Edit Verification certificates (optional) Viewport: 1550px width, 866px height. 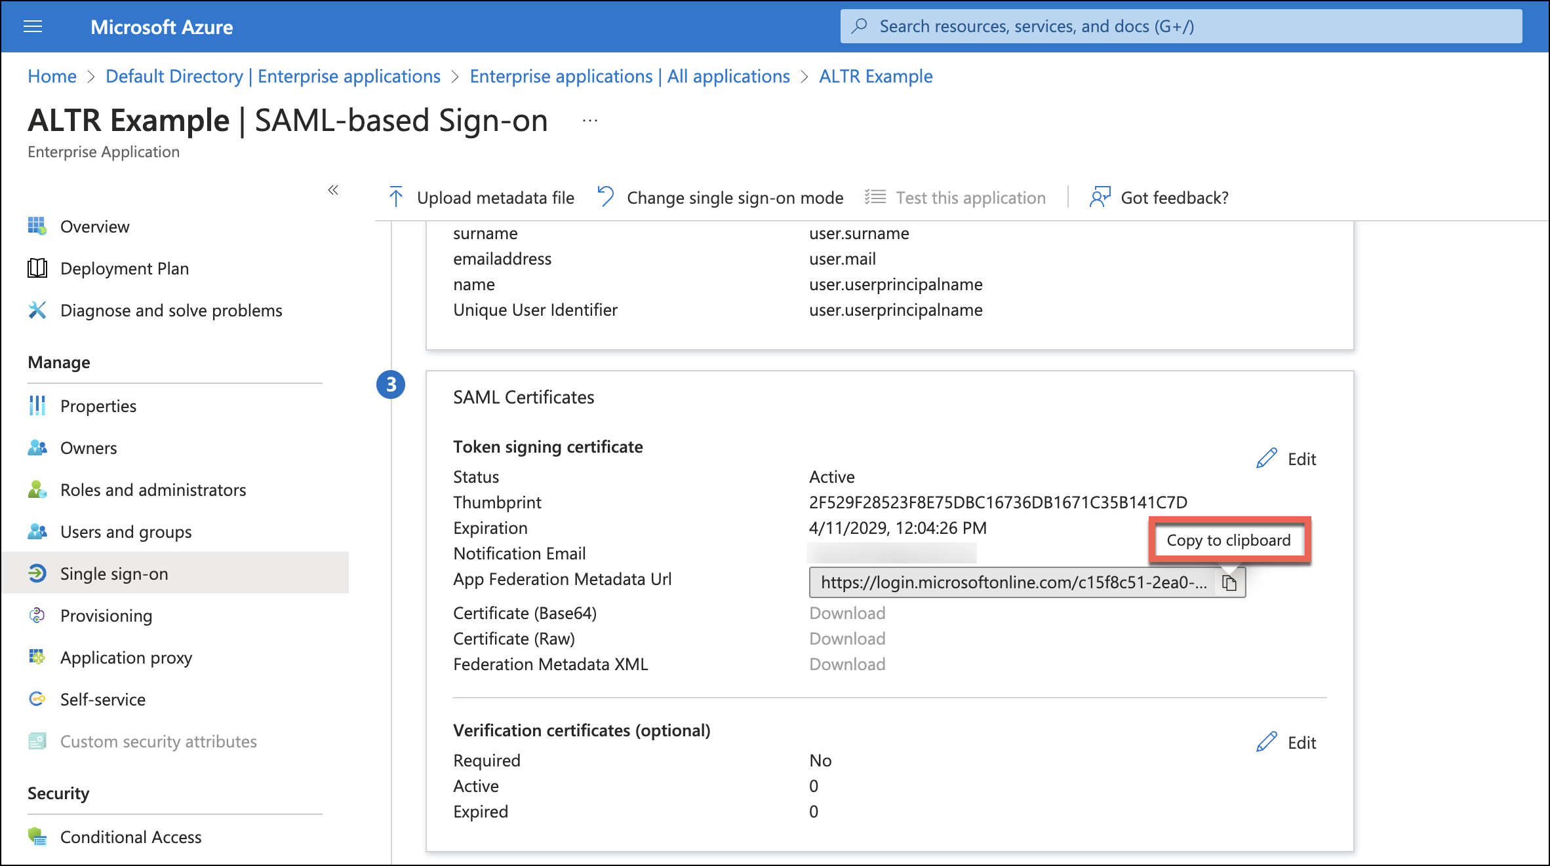tap(1302, 743)
